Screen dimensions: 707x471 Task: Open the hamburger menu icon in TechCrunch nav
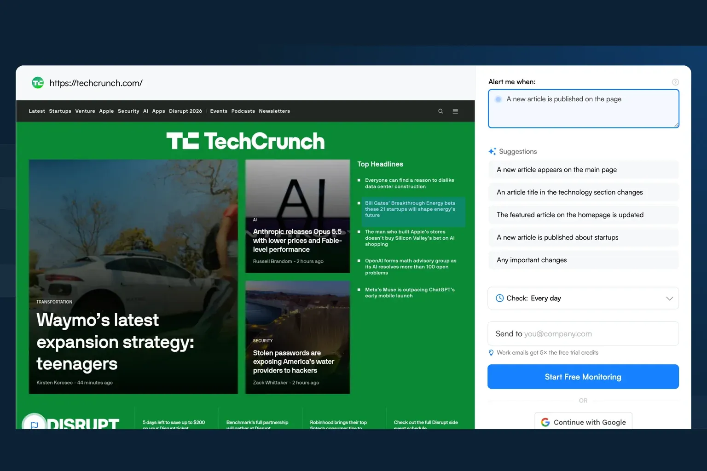tap(455, 111)
